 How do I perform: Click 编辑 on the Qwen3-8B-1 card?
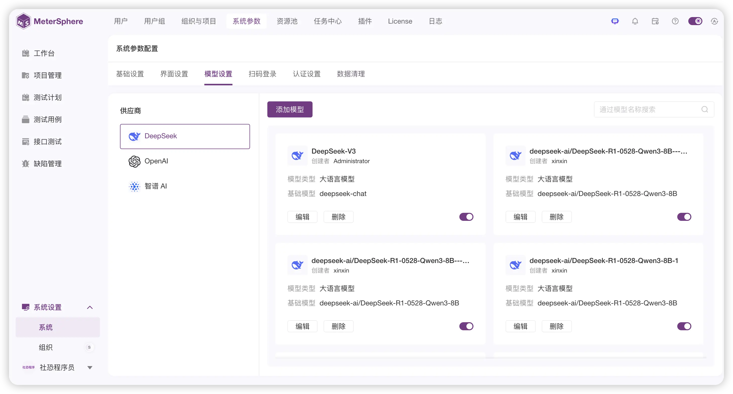click(520, 326)
